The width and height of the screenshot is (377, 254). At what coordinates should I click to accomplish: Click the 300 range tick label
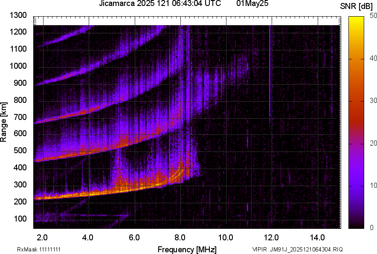(20, 185)
